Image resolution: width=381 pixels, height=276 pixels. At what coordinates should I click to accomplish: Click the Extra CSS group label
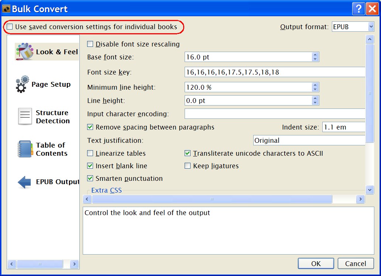(106, 190)
